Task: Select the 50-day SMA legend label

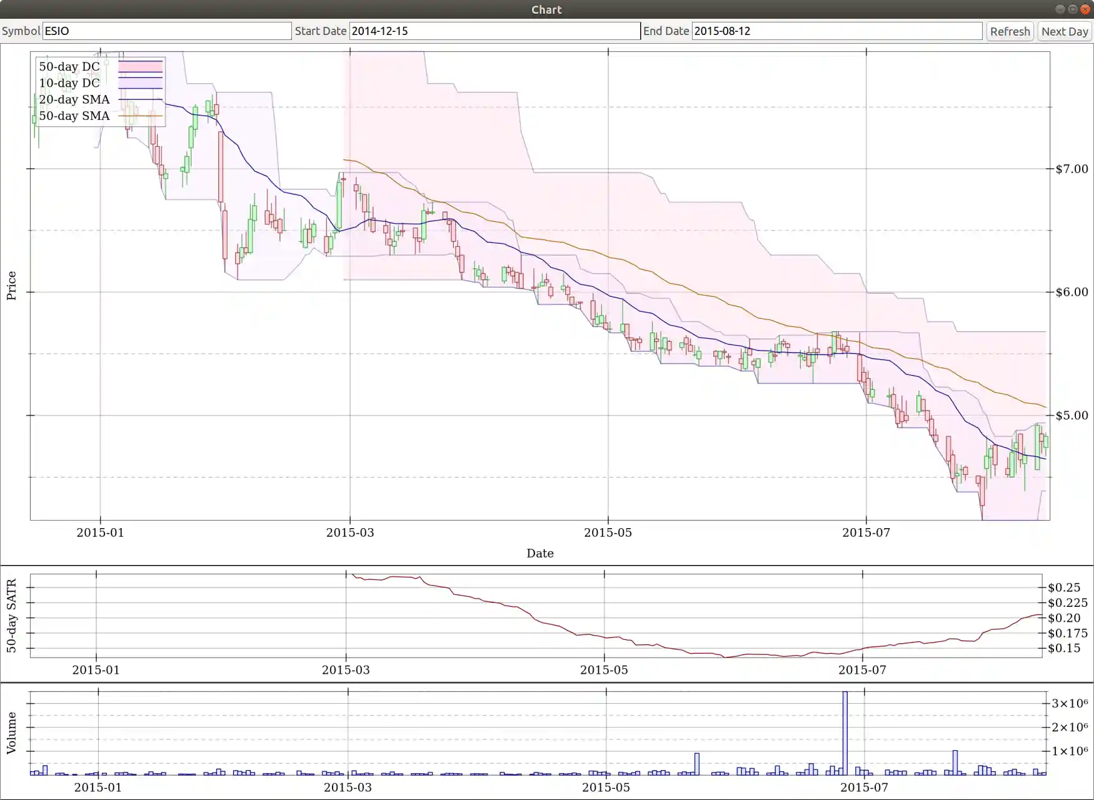Action: pyautogui.click(x=74, y=116)
